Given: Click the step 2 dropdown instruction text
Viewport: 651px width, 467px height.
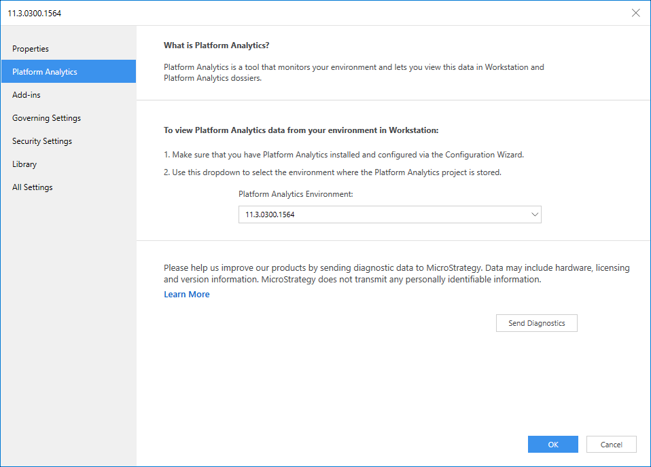Looking at the screenshot, I should [332, 172].
